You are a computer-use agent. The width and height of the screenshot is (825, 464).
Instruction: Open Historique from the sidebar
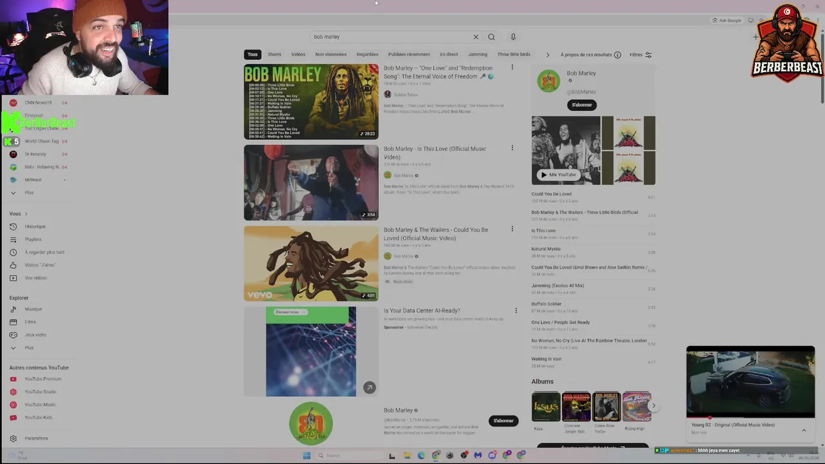click(35, 226)
